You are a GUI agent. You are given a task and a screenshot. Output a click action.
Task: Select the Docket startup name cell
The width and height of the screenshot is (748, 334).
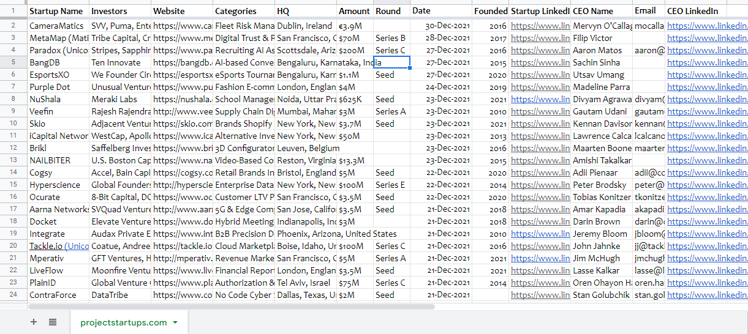click(x=58, y=221)
